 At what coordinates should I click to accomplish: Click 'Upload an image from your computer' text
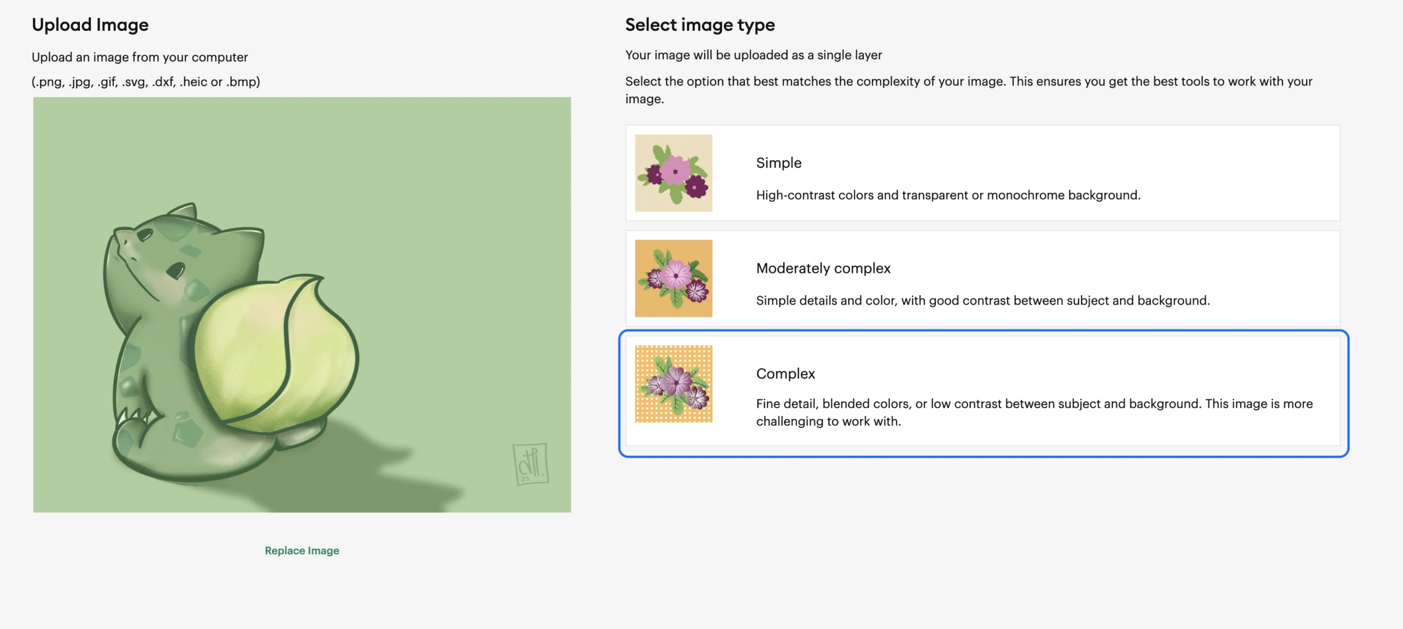(x=140, y=57)
